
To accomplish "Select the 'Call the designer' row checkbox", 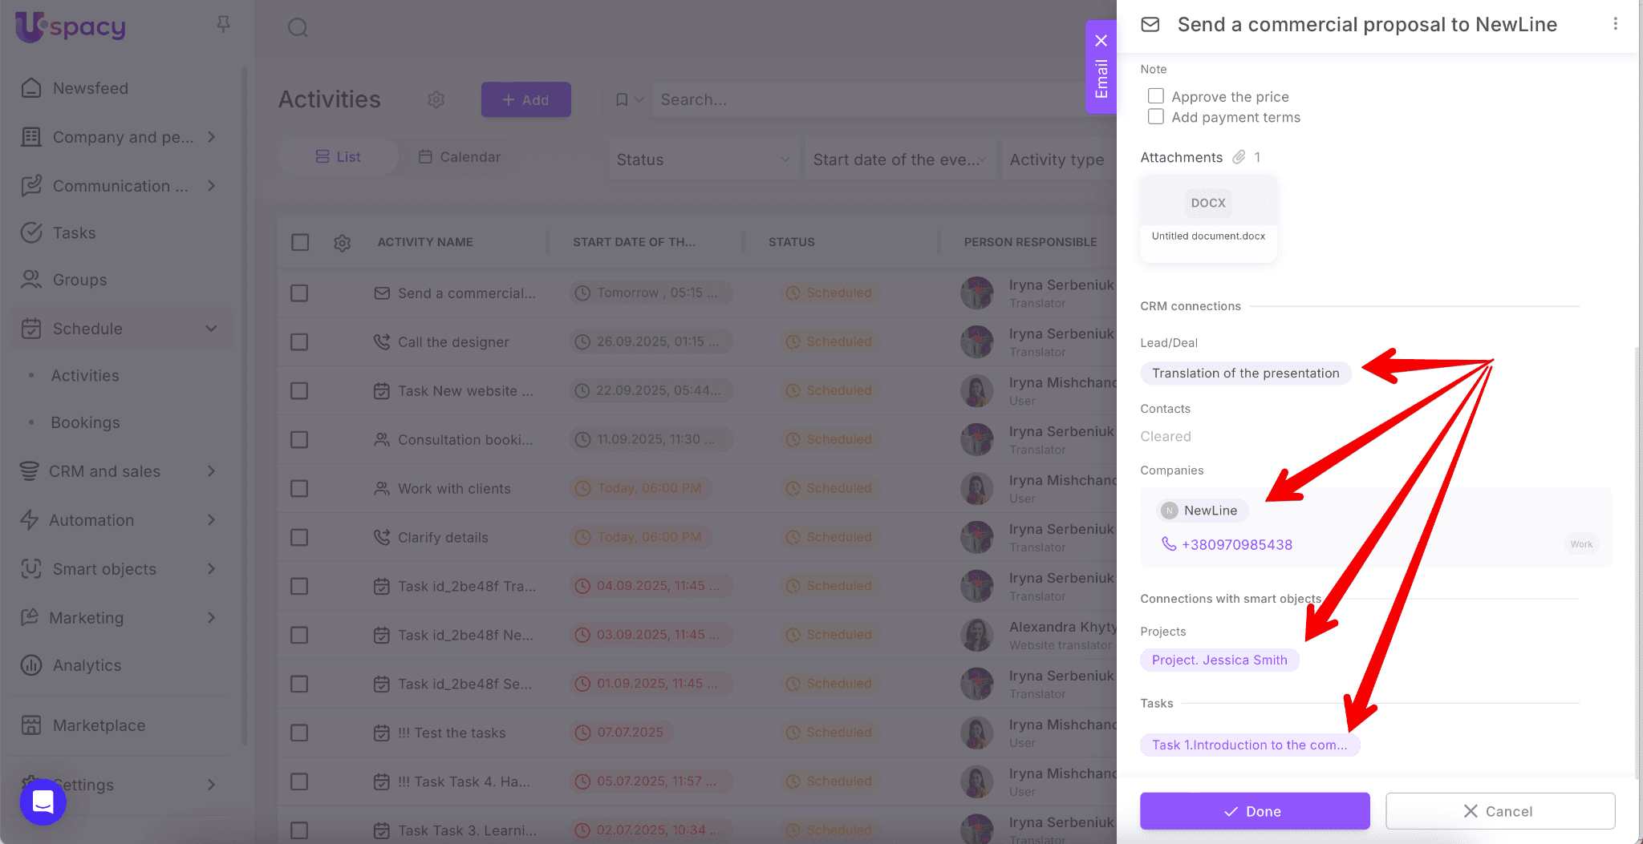I will [x=299, y=342].
